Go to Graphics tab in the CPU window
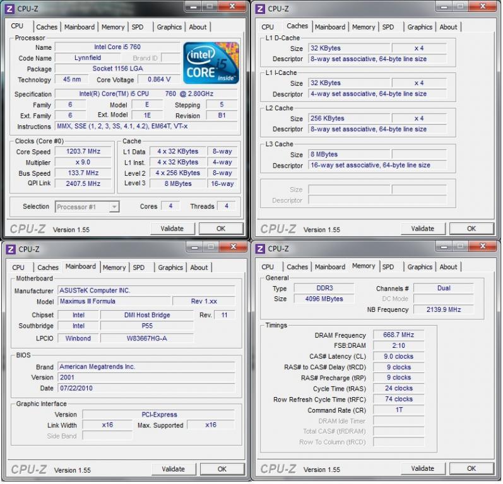503x484 pixels. coord(169,27)
